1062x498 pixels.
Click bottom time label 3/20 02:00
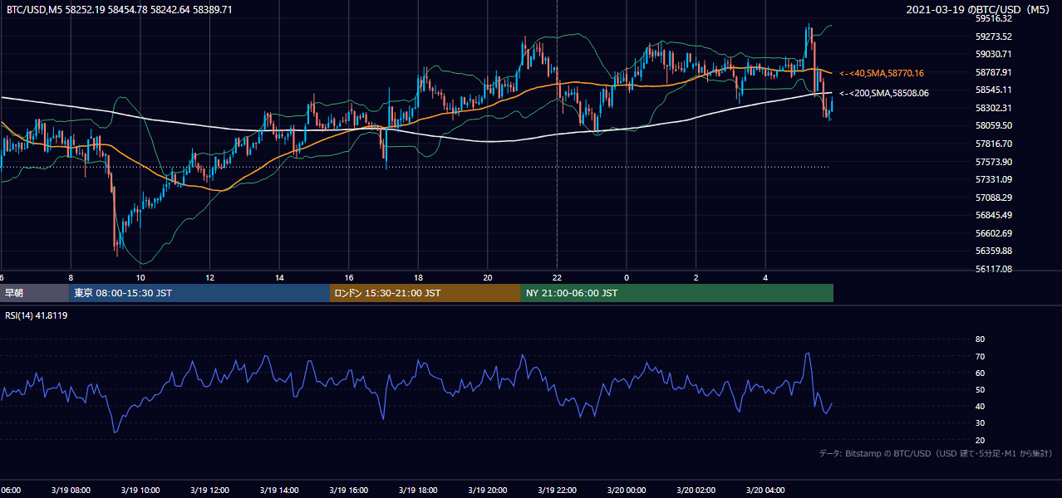(696, 491)
